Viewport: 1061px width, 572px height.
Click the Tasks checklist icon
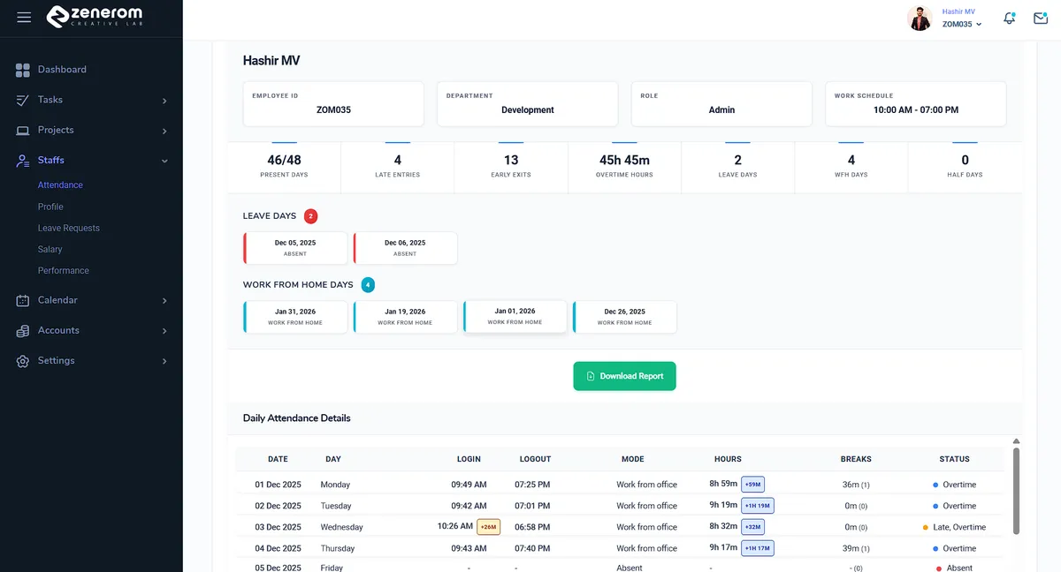[23, 100]
